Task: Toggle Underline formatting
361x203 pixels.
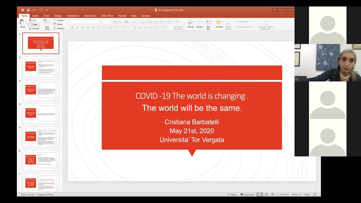Action: pyautogui.click(x=83, y=27)
